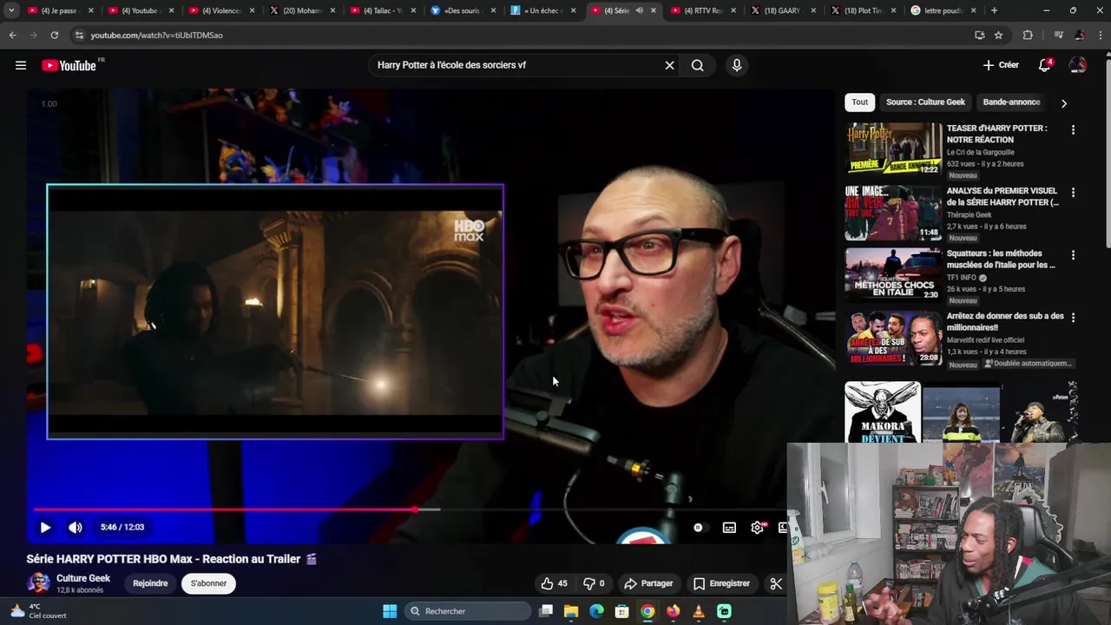Click the scissors clip icon

point(776,583)
